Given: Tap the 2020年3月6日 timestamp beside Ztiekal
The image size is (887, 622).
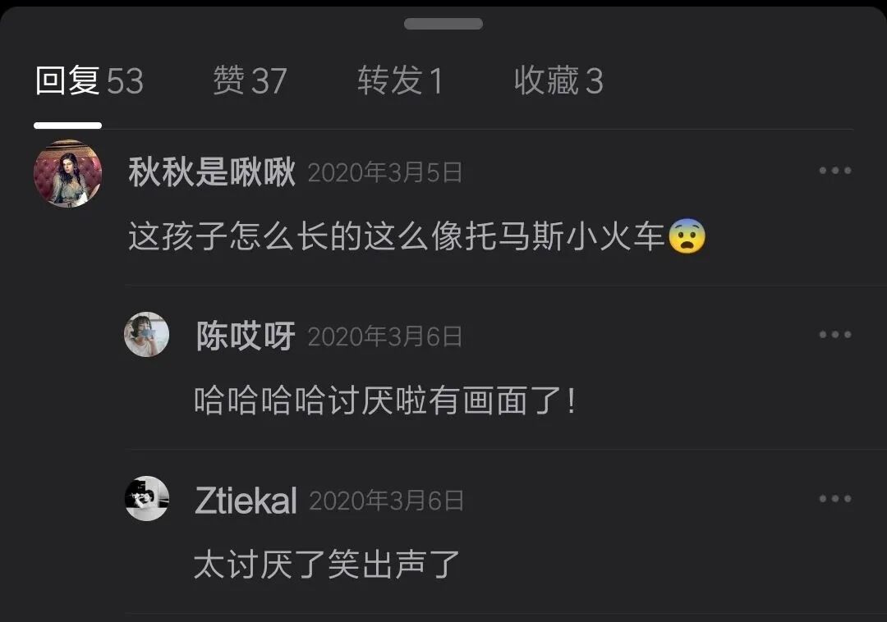Looking at the screenshot, I should pyautogui.click(x=386, y=501).
